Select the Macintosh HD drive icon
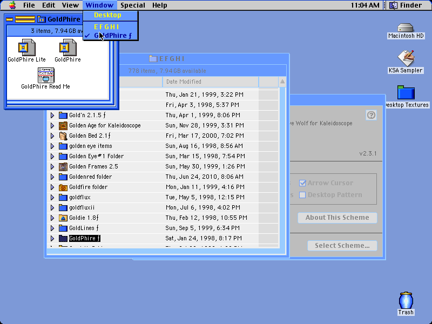 [406, 28]
